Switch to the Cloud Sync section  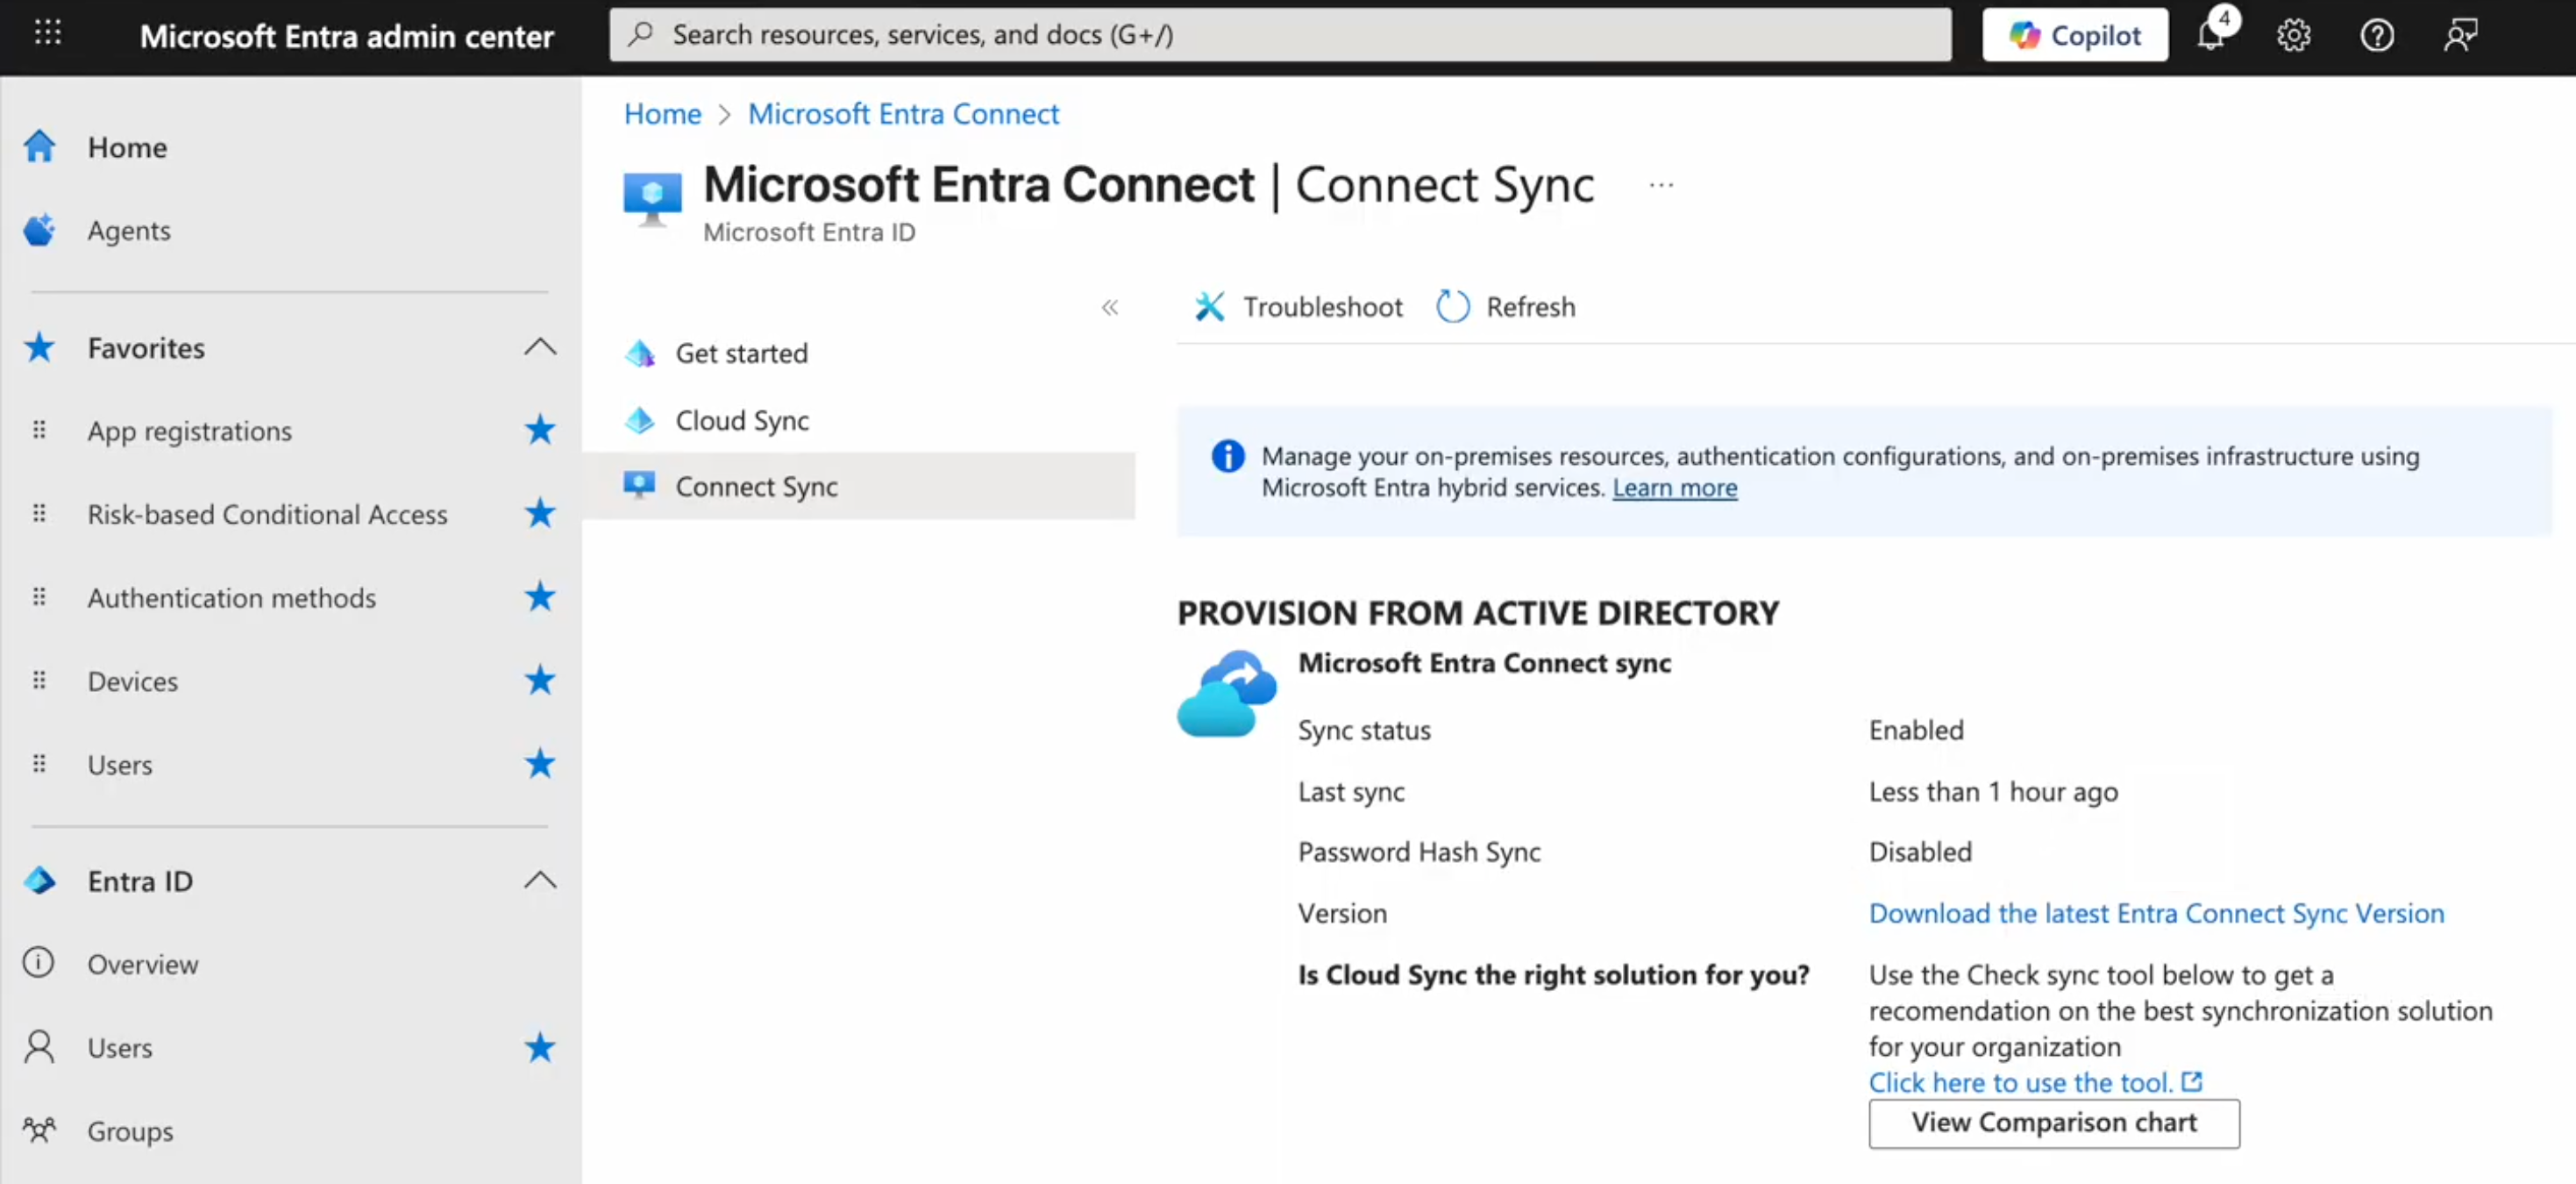point(742,420)
